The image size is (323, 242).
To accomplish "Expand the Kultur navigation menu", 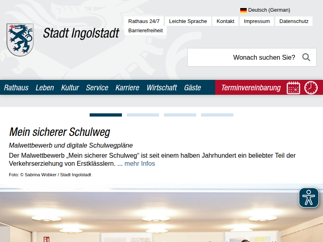I will click(x=70, y=88).
